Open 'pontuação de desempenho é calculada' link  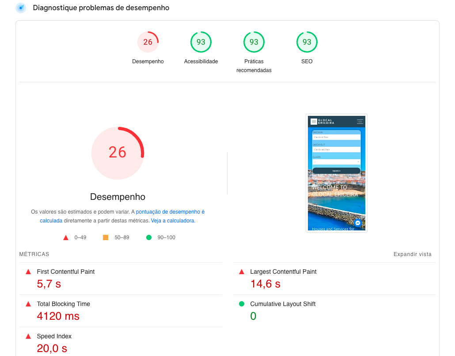(x=170, y=212)
